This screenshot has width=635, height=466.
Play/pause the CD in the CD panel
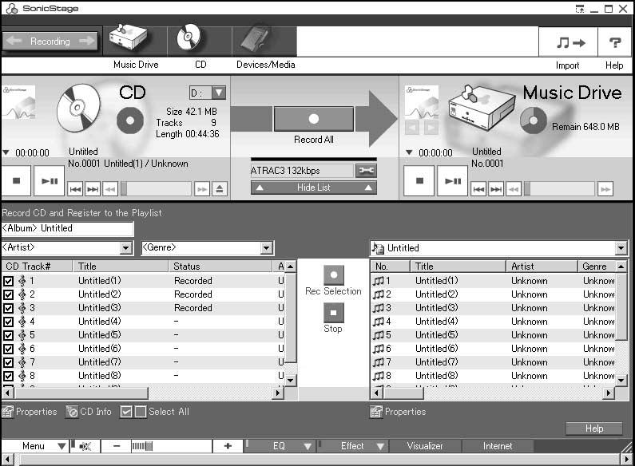pyautogui.click(x=49, y=181)
